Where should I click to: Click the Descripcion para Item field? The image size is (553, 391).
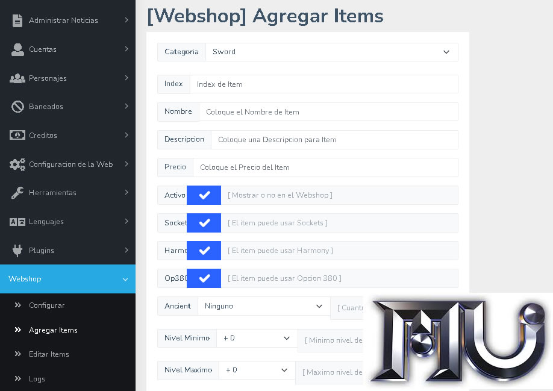334,140
